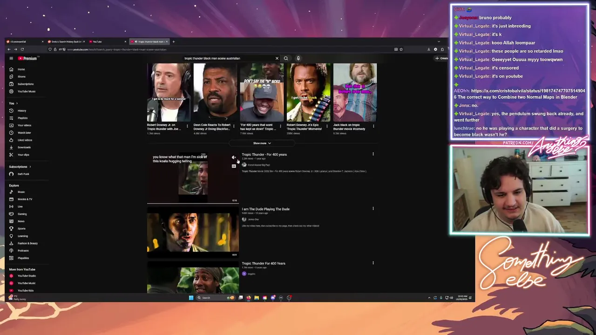596x335 pixels.
Task: Open Fashion & Beauty under Explore
Action: click(x=27, y=243)
